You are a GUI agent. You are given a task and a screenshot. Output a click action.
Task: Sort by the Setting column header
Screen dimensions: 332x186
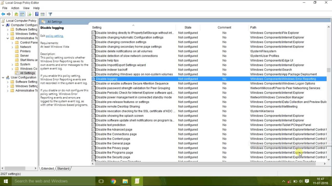133,27
